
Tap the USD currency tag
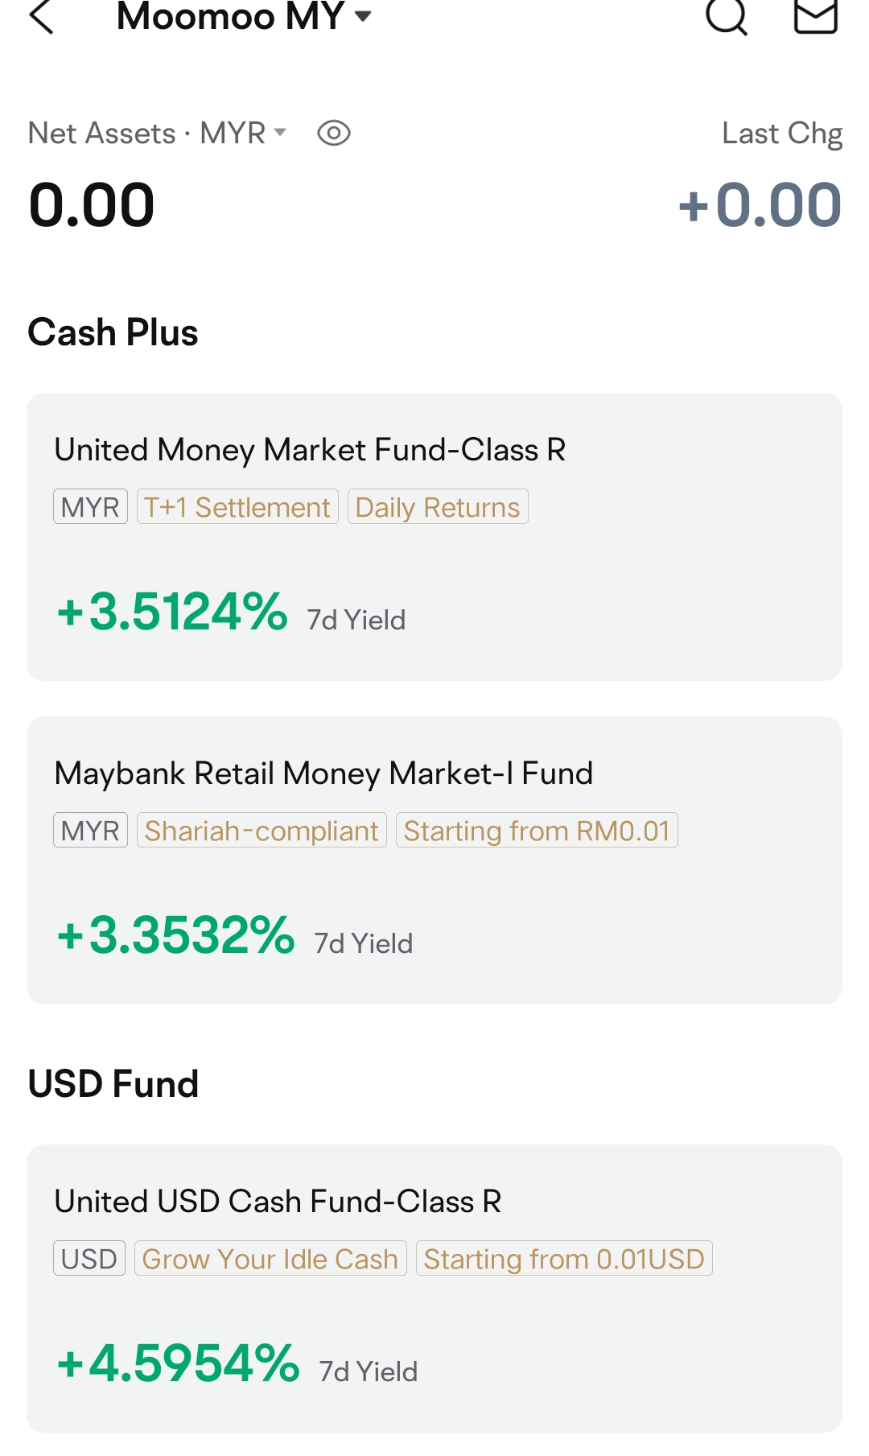point(89,1259)
